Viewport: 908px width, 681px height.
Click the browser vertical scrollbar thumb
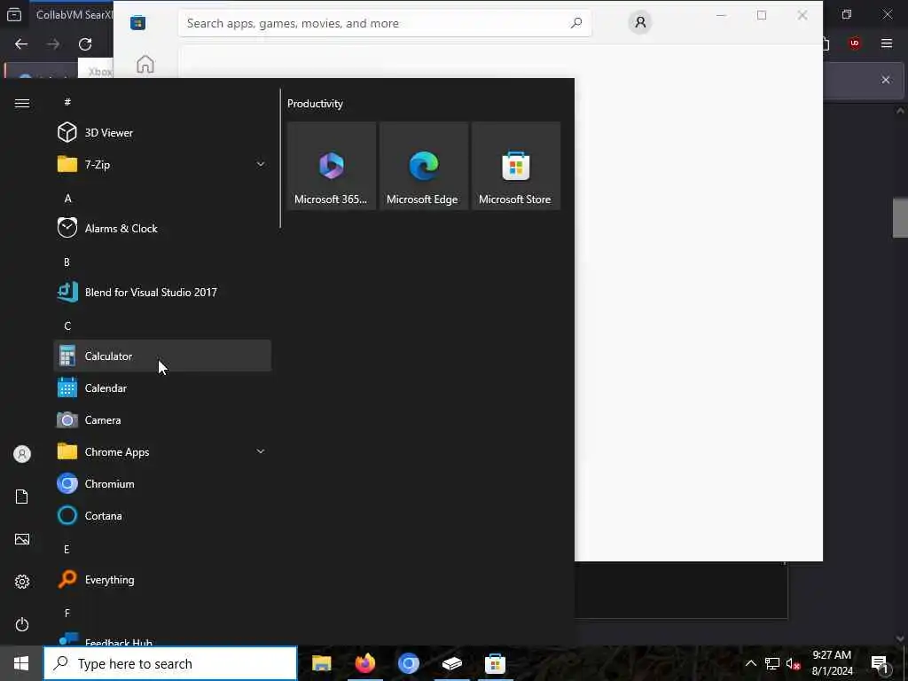click(900, 218)
